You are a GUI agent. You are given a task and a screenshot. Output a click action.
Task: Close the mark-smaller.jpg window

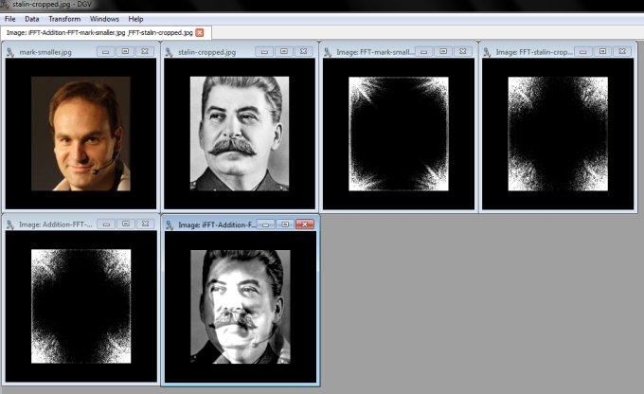tap(145, 51)
